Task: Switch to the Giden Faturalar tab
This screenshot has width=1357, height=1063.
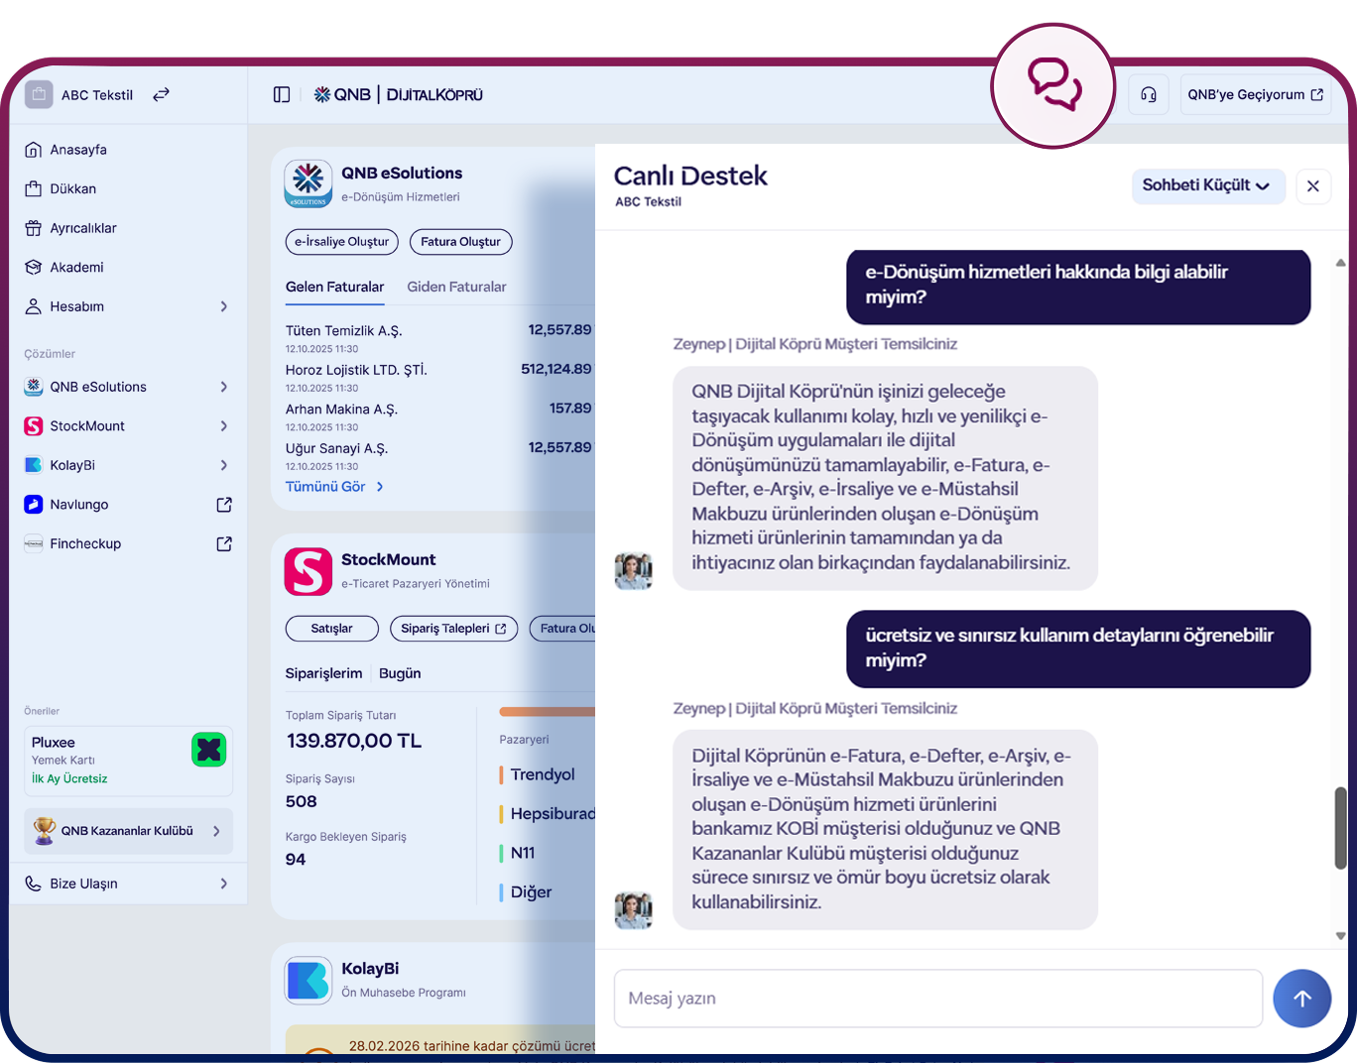Action: point(456,287)
